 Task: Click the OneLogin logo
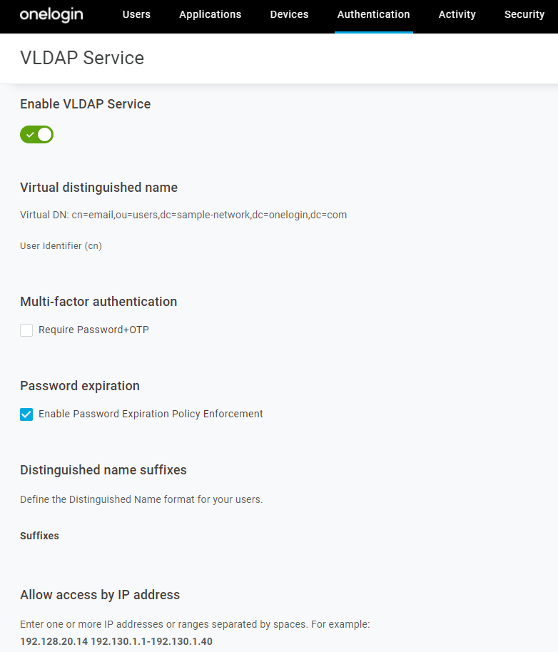(x=51, y=14)
